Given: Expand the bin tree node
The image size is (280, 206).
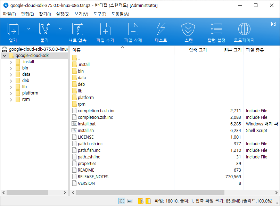Looking at the screenshot, I should click(x=11, y=68).
